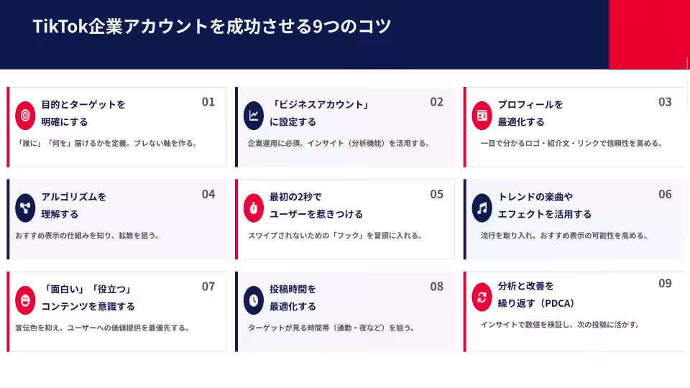Screen dimensions: 690x388
Task: Click the refresh cycle icon on card 09
Action: point(482,297)
